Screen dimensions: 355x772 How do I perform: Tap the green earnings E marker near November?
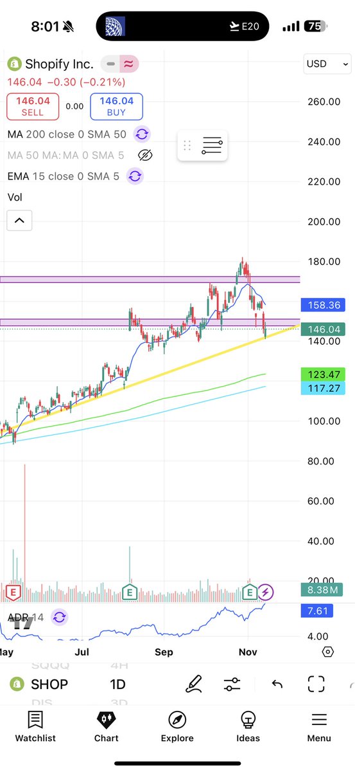[x=250, y=592]
